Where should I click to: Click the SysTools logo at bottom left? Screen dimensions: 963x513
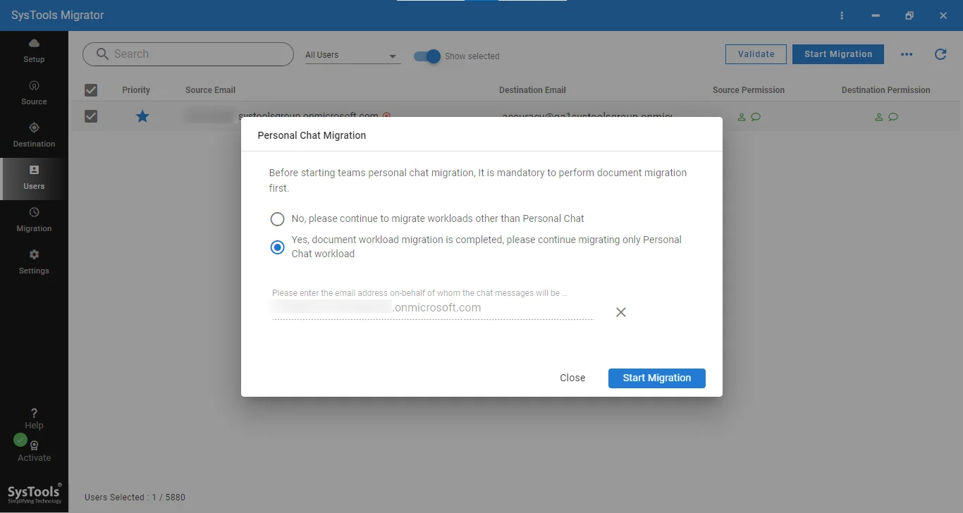34,494
